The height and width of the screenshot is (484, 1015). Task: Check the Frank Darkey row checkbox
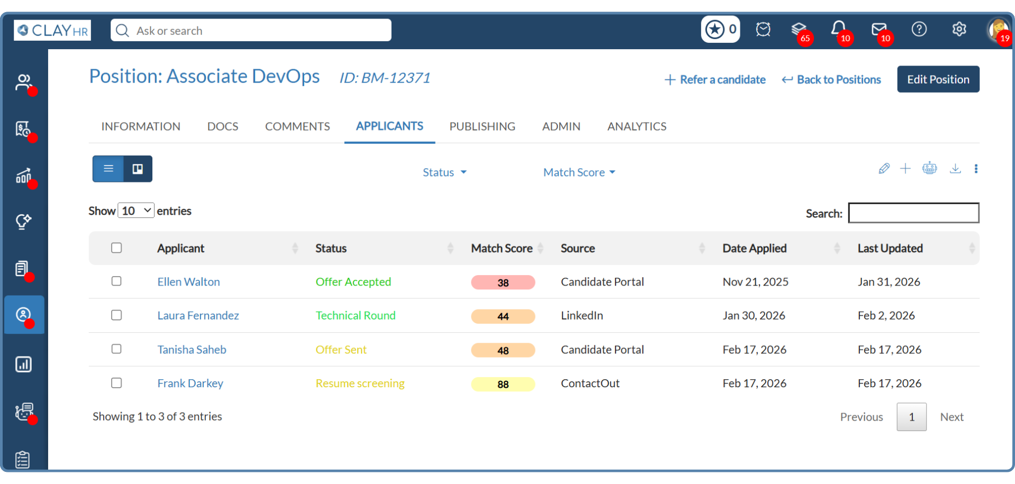click(116, 382)
